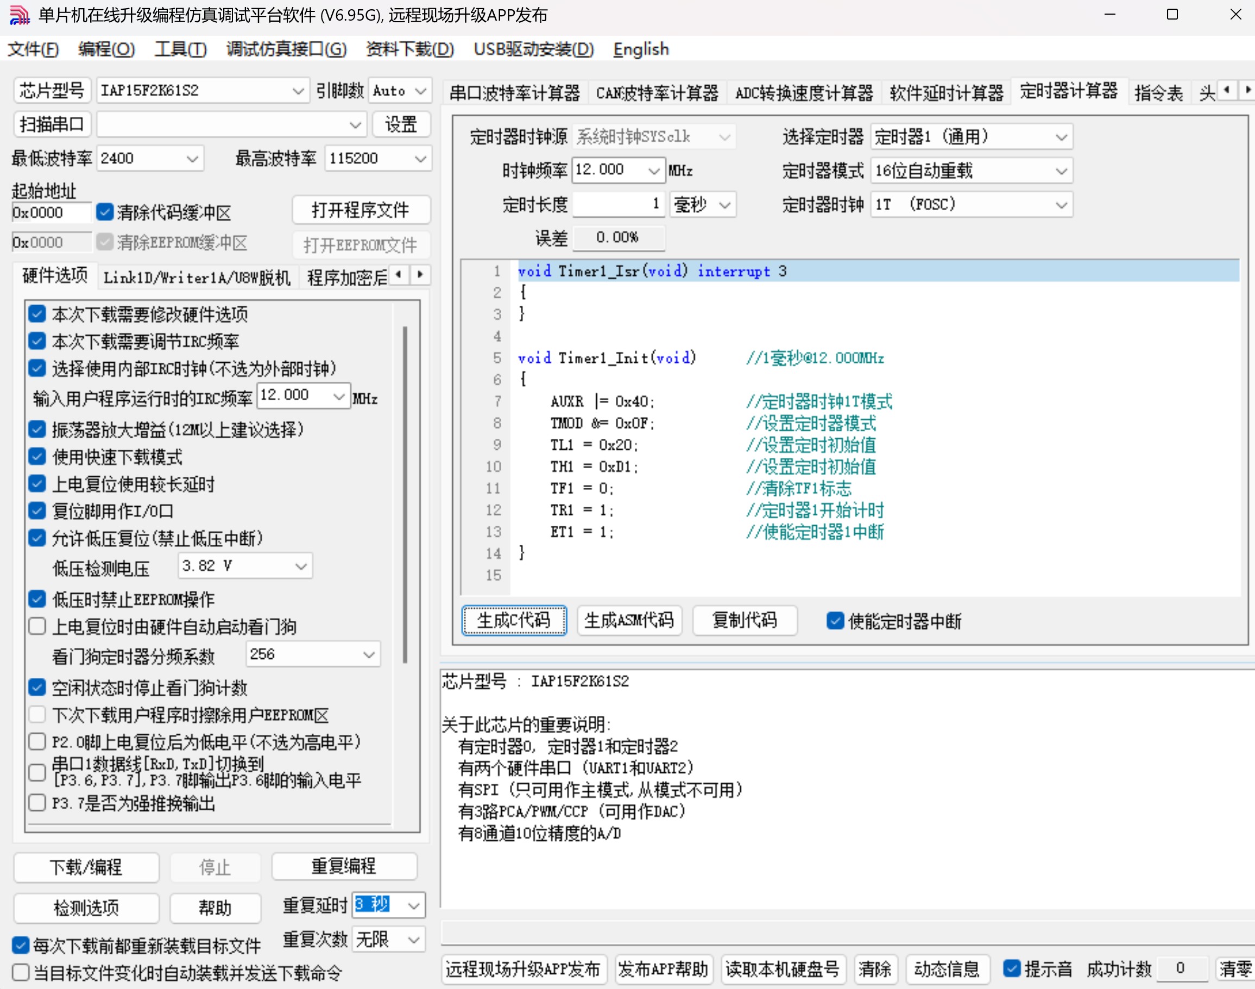The image size is (1255, 989).
Task: Click 扫描串口 button
Action: [52, 124]
